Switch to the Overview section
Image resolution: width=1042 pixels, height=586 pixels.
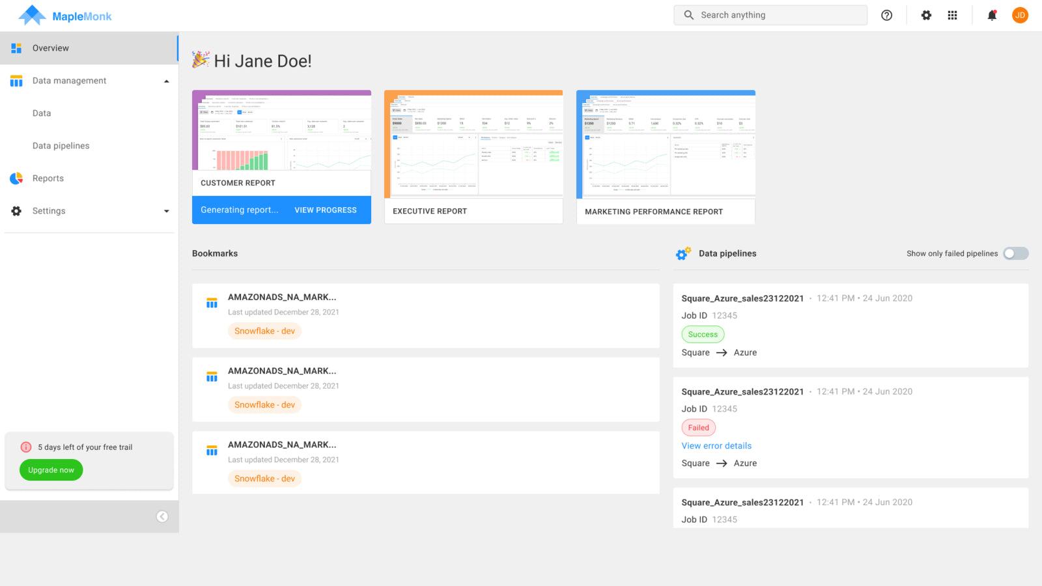tap(51, 48)
